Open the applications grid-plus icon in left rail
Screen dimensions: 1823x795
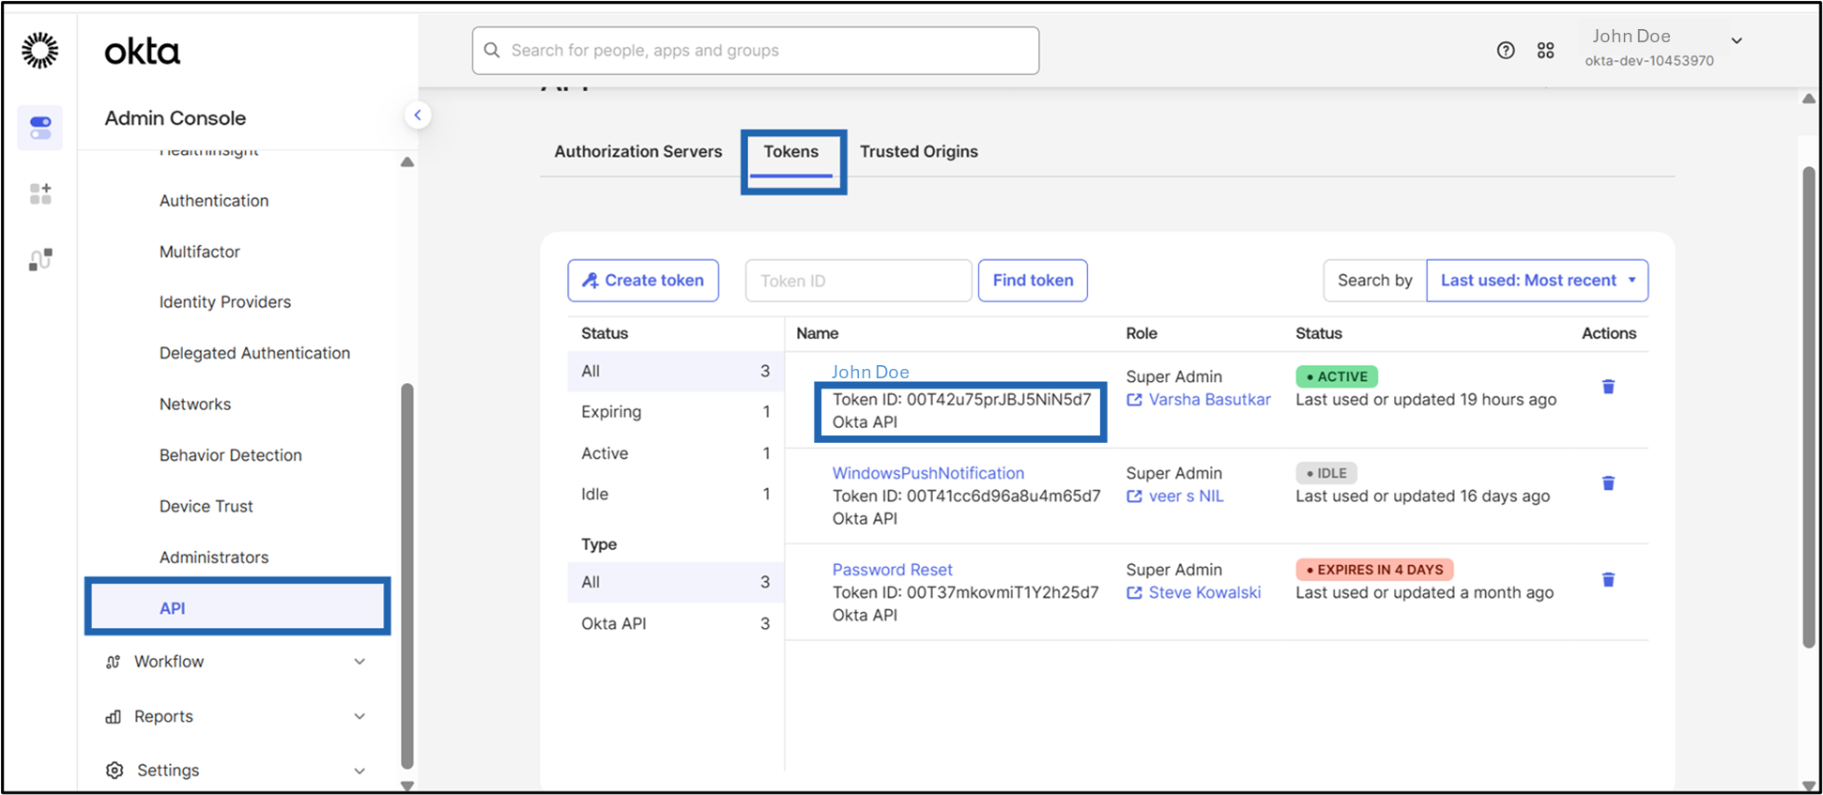40,193
